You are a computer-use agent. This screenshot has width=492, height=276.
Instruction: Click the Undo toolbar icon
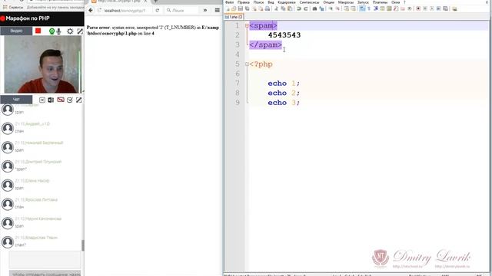click(x=299, y=8)
